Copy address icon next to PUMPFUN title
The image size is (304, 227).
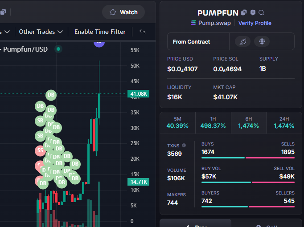point(244,12)
